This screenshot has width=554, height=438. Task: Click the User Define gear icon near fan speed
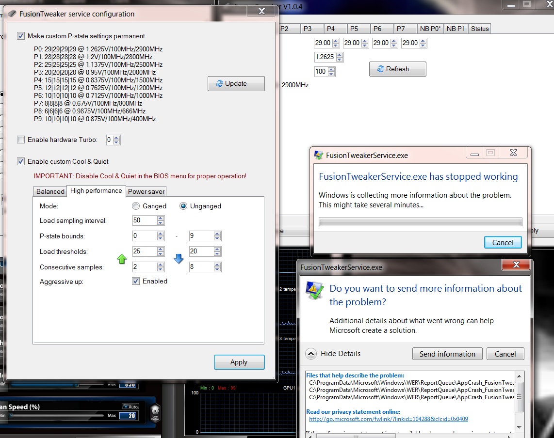[155, 413]
